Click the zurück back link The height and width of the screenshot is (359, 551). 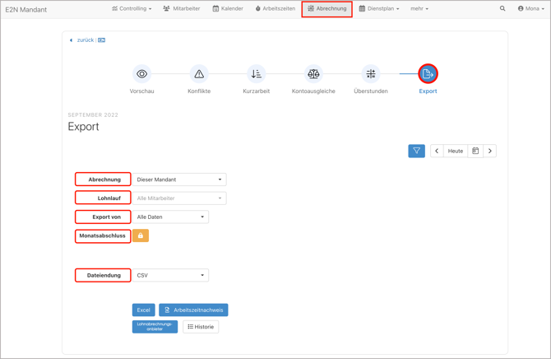coord(85,40)
